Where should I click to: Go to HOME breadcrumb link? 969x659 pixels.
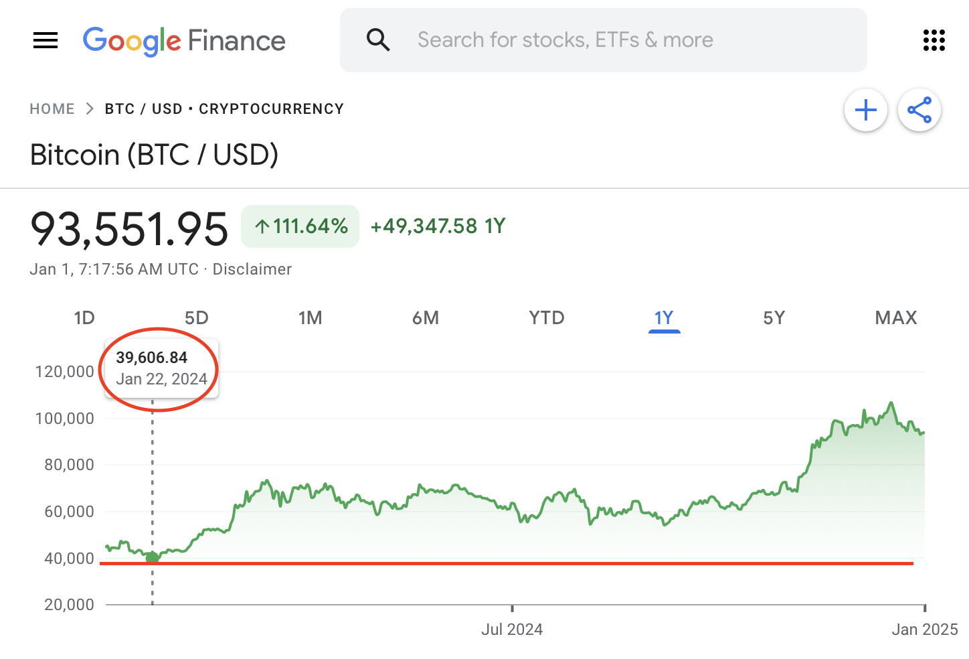pos(52,109)
